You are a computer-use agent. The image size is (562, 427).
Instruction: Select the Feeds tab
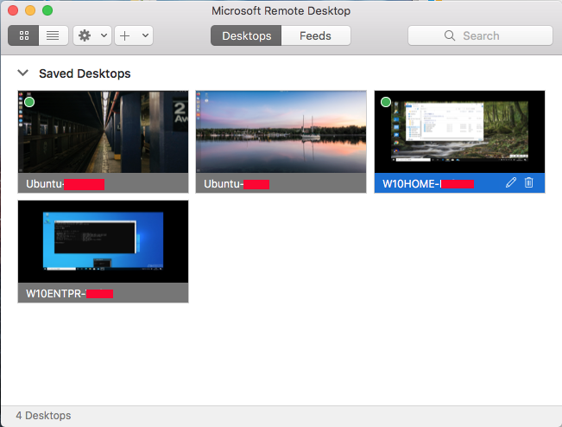click(x=315, y=35)
